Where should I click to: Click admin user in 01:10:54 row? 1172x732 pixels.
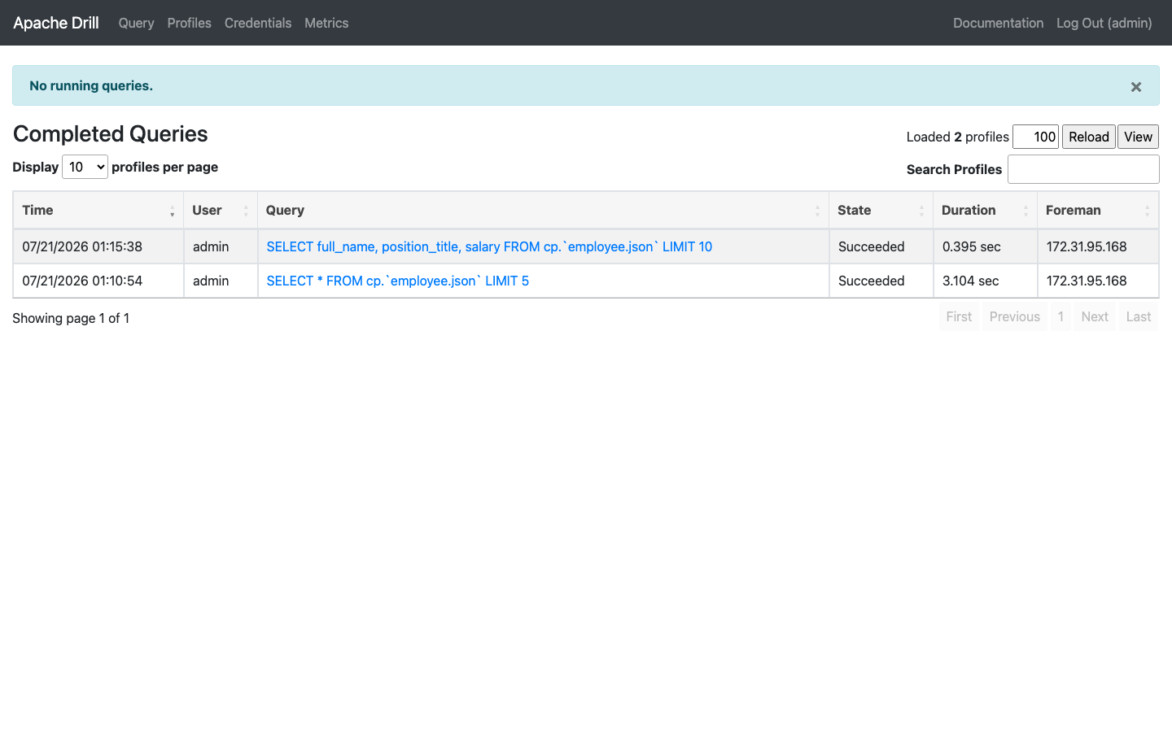coord(211,281)
